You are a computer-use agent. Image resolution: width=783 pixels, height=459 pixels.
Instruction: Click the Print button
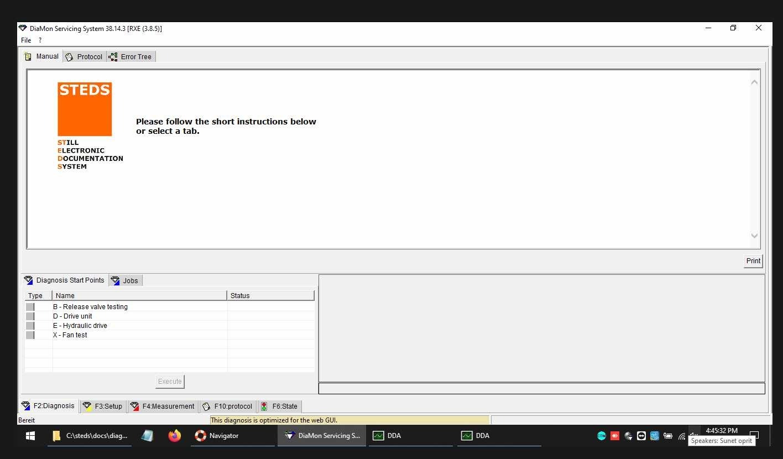point(753,261)
